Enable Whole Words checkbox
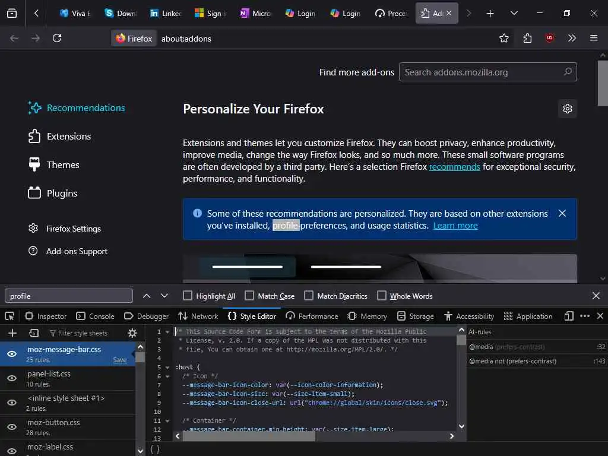Screen dimensions: 608x456 382,296
